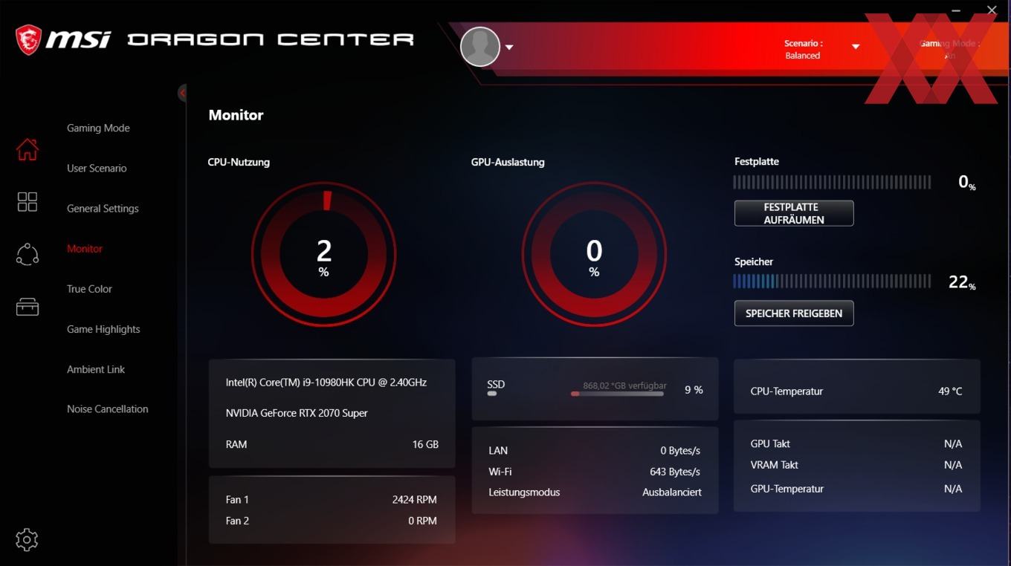Image resolution: width=1011 pixels, height=566 pixels.
Task: Click the CPU-Nutzung circular gauge
Action: [323, 255]
